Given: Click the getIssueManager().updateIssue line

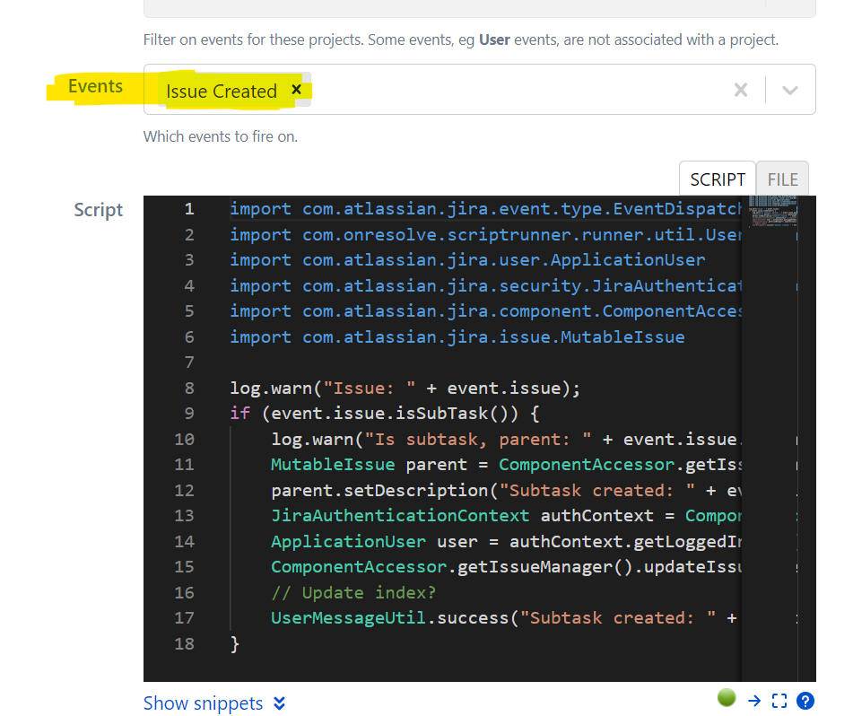Looking at the screenshot, I should click(506, 567).
